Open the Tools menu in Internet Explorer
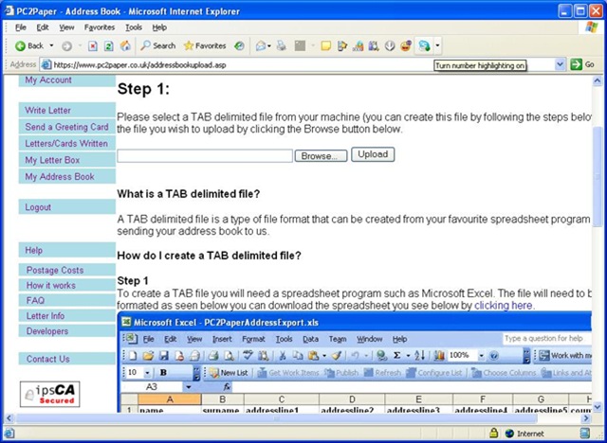 click(x=134, y=27)
